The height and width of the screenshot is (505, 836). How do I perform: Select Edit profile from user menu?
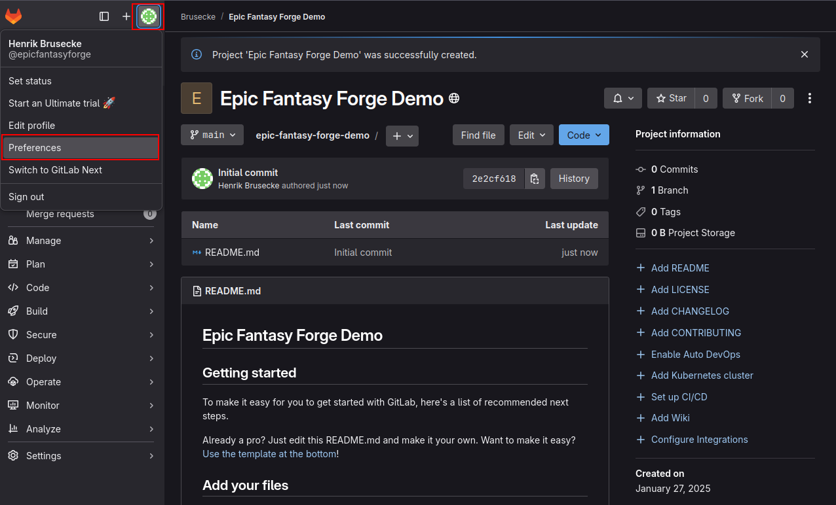[81, 126]
